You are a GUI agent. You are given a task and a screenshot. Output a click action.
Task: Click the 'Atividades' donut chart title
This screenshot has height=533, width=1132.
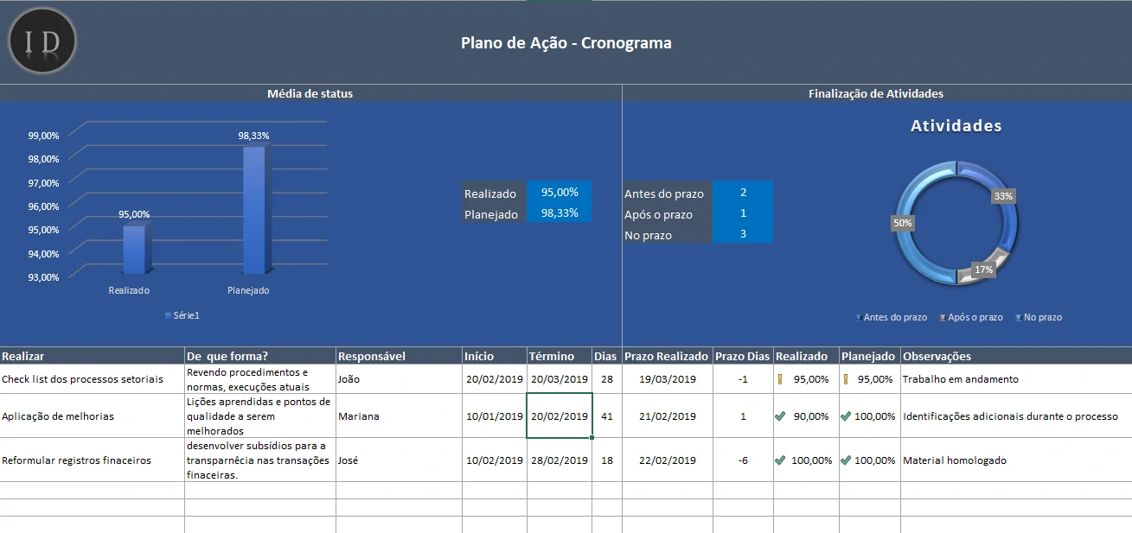(956, 126)
